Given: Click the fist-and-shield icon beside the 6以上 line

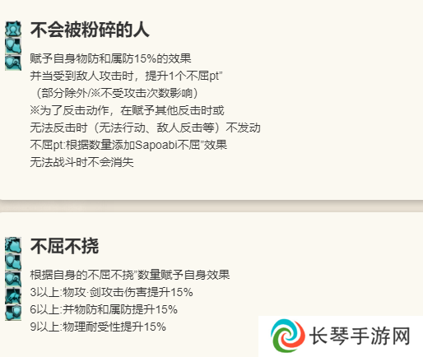Looking at the screenshot, I should pyautogui.click(x=13, y=313).
